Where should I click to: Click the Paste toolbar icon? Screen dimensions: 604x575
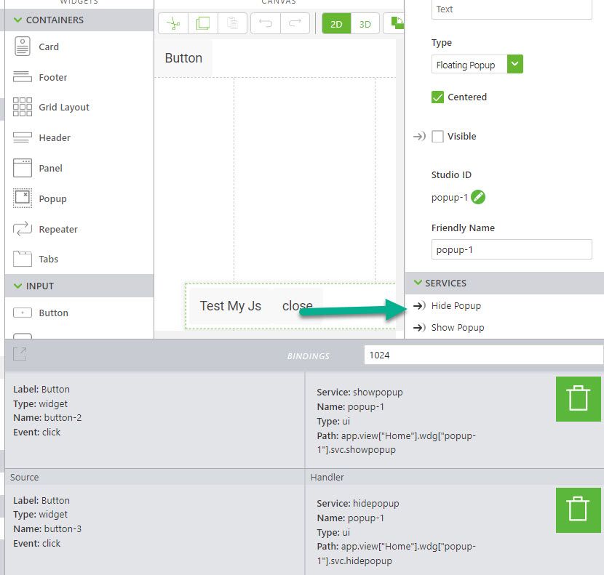[x=232, y=23]
